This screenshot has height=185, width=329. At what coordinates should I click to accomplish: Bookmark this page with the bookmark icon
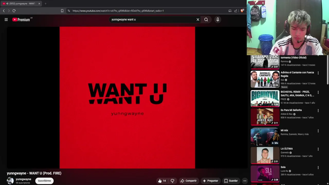click(62, 11)
